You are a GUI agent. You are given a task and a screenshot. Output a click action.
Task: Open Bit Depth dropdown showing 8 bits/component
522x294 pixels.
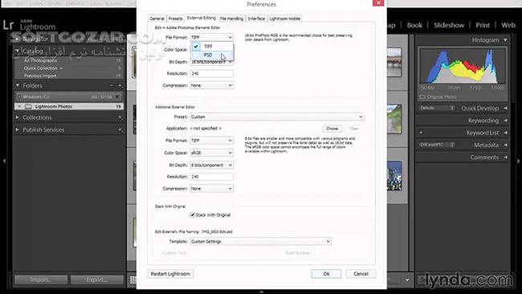[211, 165]
